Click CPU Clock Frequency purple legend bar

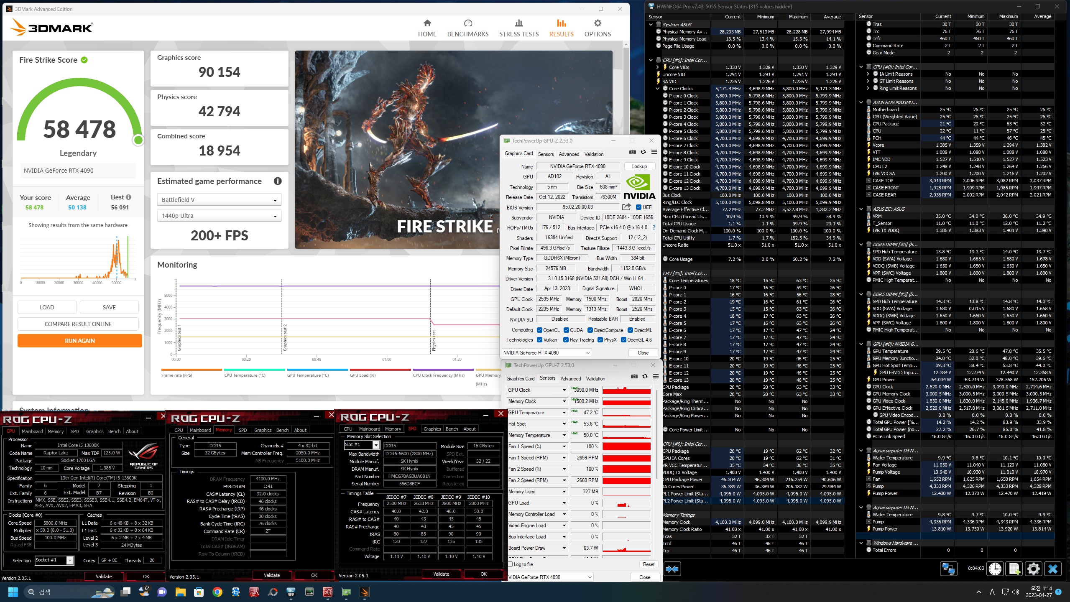click(x=443, y=370)
